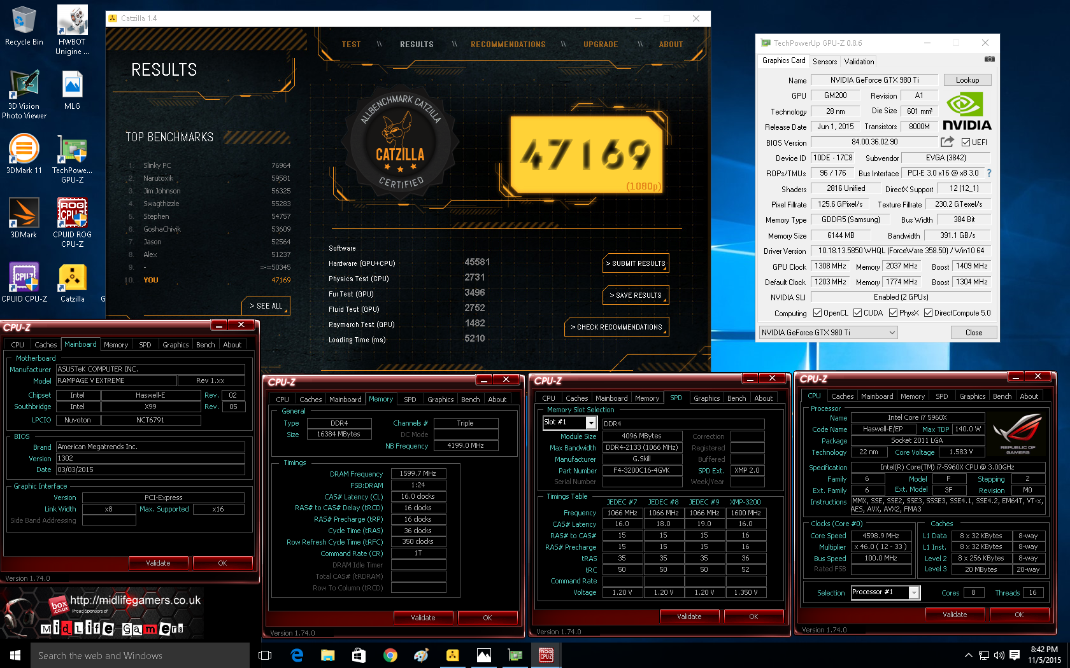Open the MLG image file icon
1070x668 pixels.
click(72, 90)
